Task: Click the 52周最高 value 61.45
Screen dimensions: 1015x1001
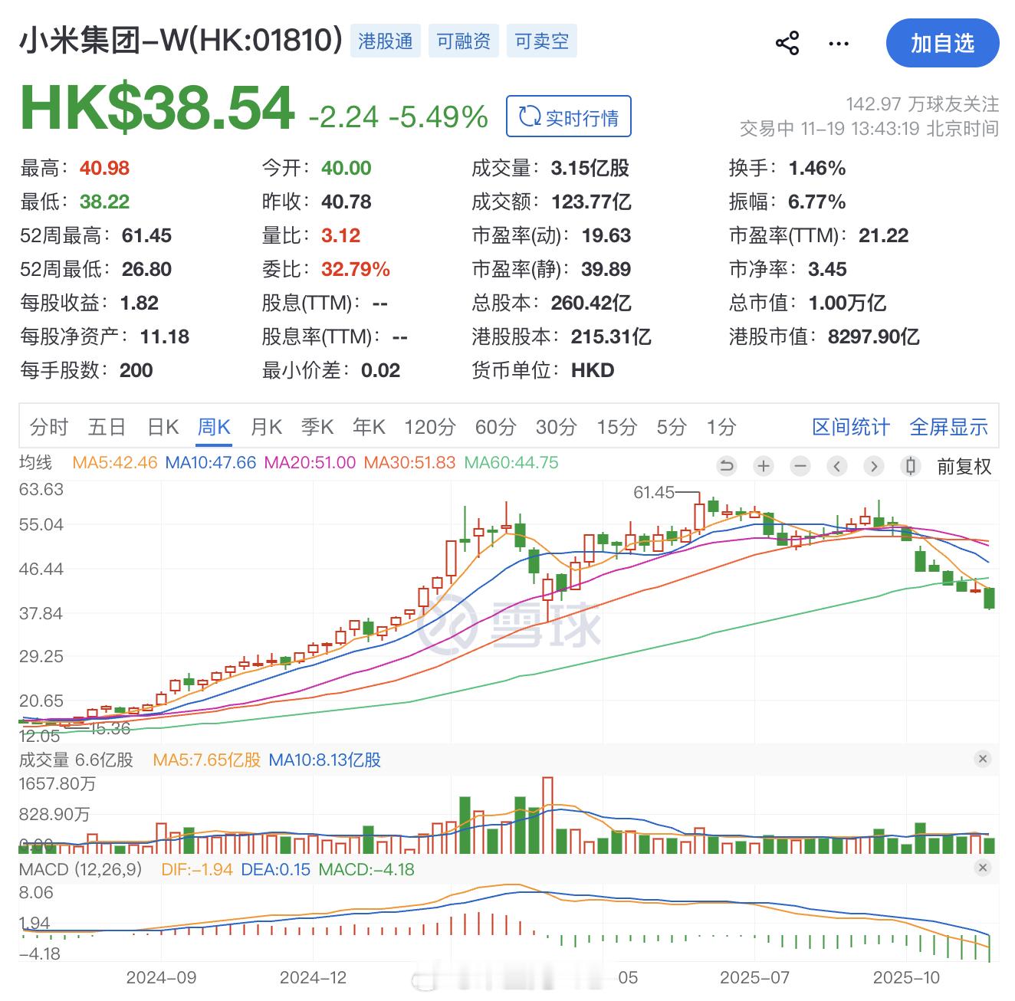Action: pos(146,235)
